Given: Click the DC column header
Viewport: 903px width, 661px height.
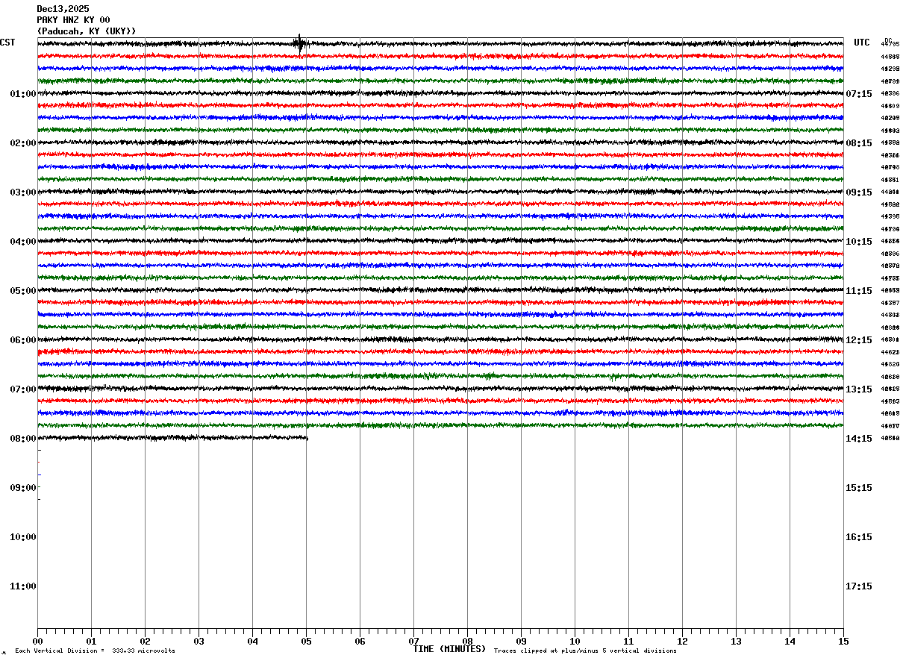Looking at the screenshot, I should (888, 40).
